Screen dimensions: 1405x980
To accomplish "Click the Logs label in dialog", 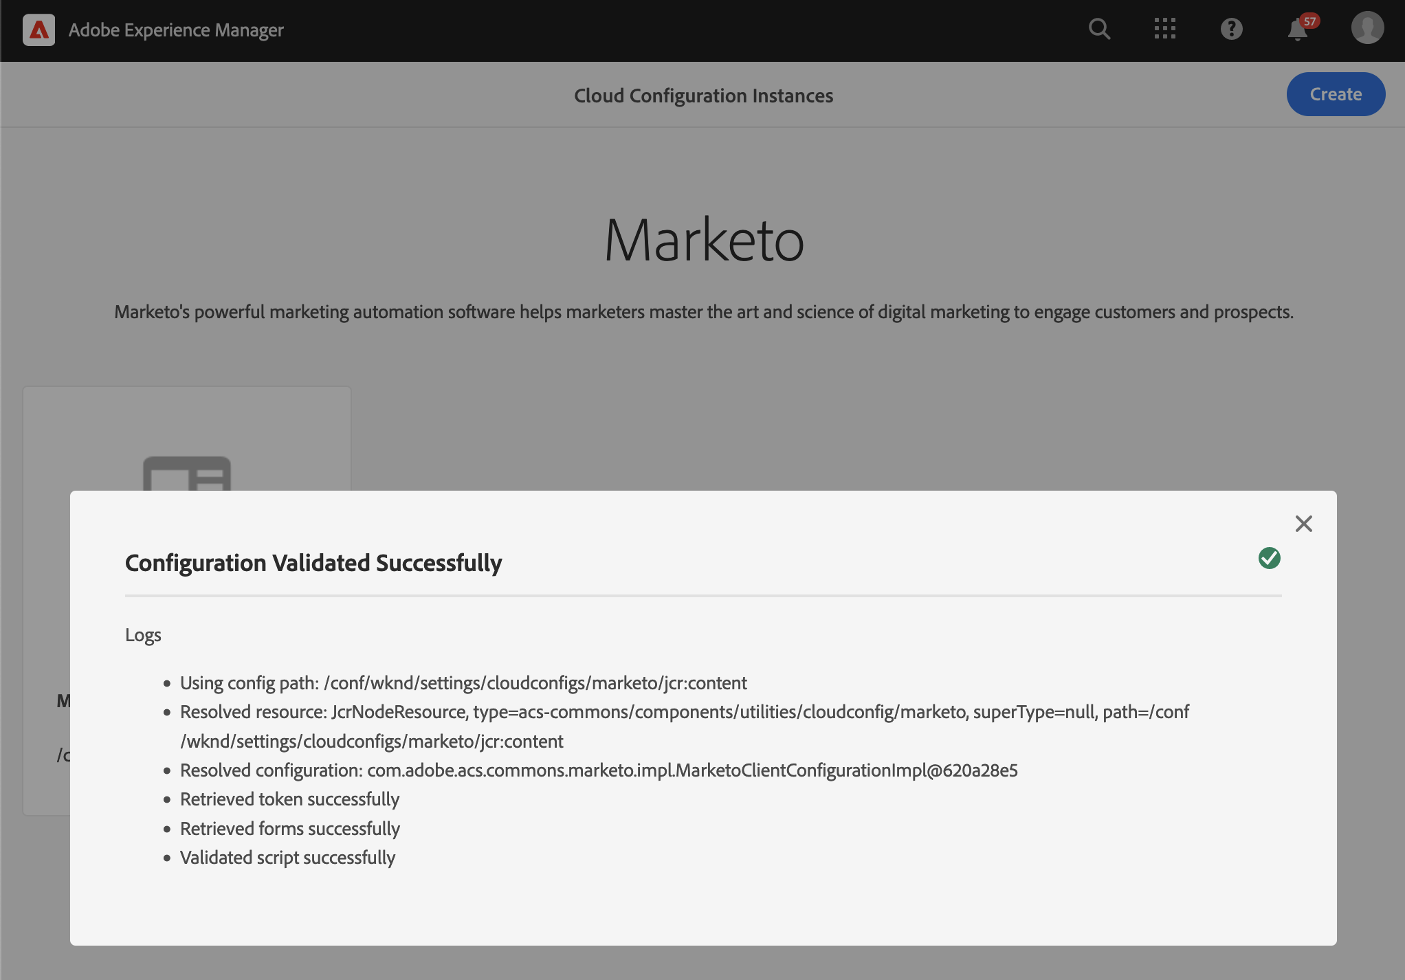I will coord(143,635).
